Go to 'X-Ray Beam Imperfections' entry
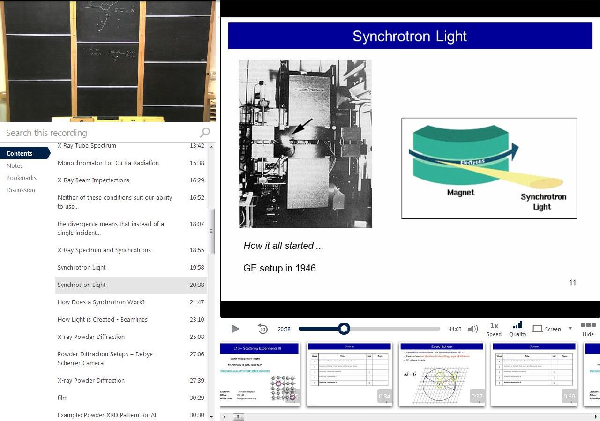The image size is (600, 421). 93,180
